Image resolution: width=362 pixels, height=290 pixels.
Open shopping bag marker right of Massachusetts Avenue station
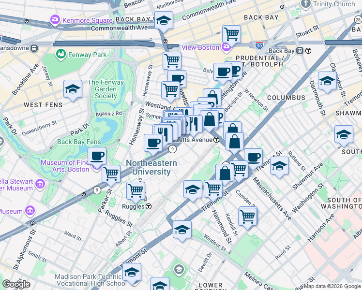234,142
